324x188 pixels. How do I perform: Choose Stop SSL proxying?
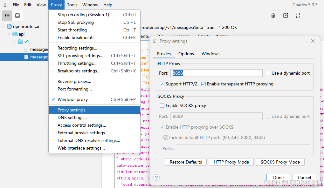click(94, 22)
